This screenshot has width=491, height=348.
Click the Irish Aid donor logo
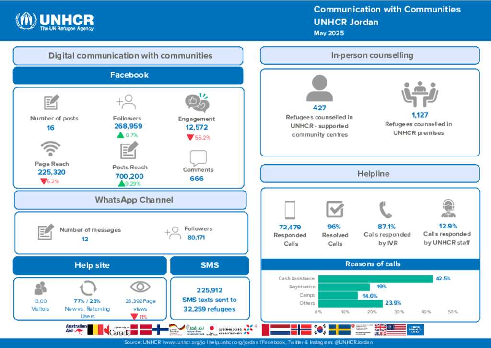(195, 330)
